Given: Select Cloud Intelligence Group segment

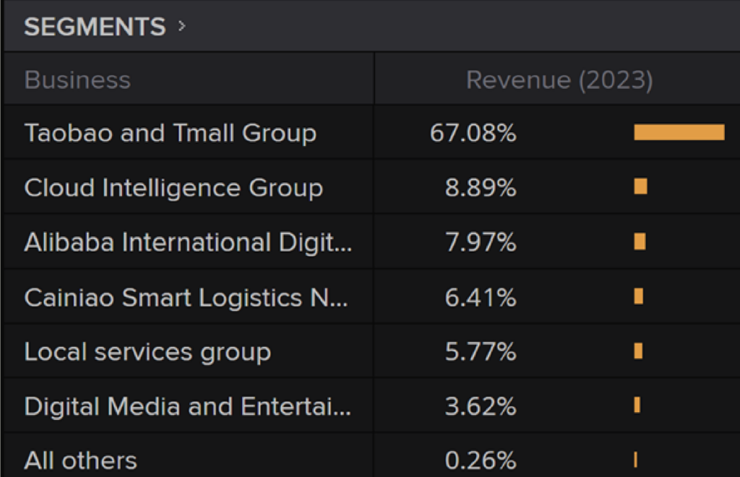Looking at the screenshot, I should coord(173,188).
